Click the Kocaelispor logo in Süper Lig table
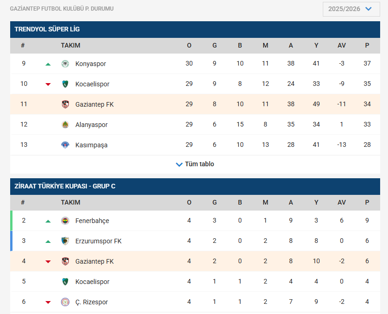This screenshot has height=314, width=388. pyautogui.click(x=65, y=84)
